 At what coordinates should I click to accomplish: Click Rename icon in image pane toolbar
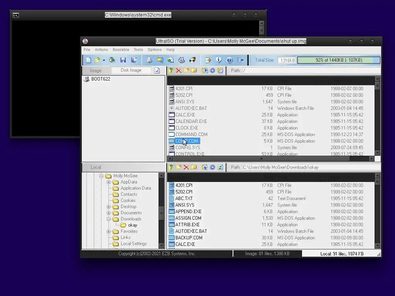194,71
